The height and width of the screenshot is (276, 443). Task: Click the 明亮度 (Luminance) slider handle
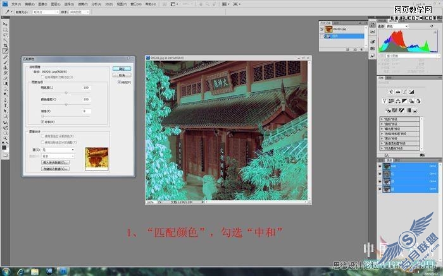[66, 93]
